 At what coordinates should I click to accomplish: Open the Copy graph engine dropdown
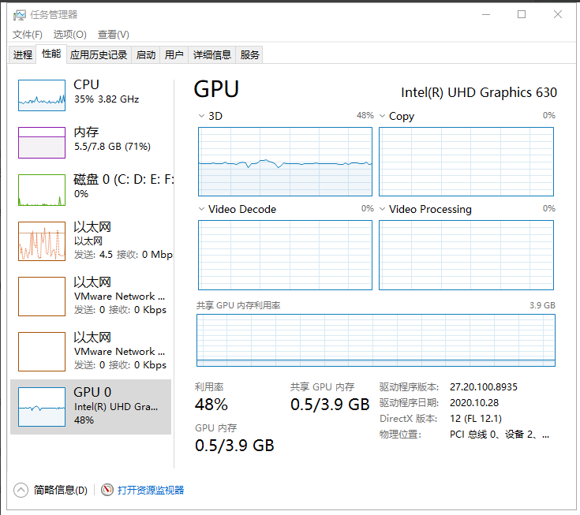coord(382,116)
